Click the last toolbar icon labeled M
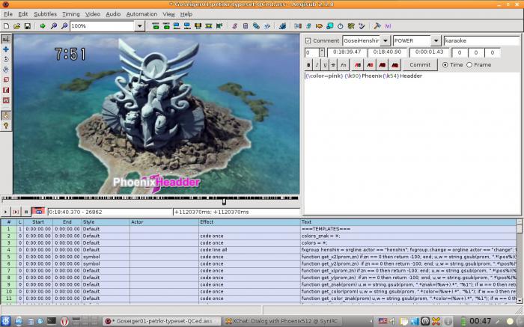Screen dimensions: 524x327 tap(388, 25)
